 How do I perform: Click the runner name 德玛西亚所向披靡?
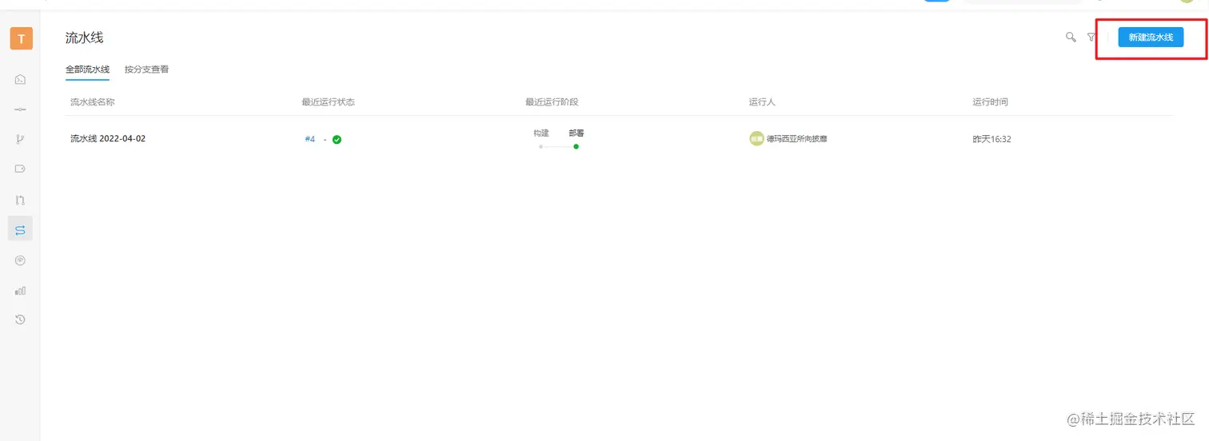pyautogui.click(x=797, y=139)
